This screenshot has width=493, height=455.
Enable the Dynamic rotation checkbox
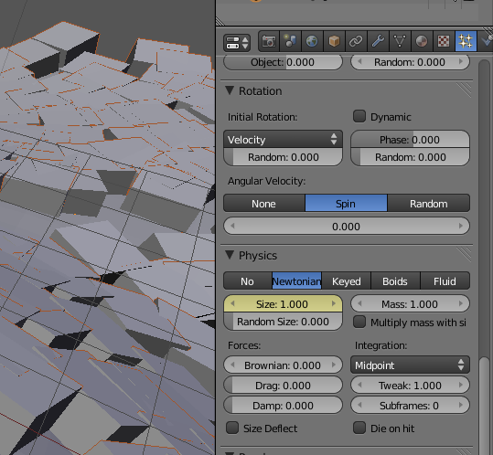tap(359, 116)
